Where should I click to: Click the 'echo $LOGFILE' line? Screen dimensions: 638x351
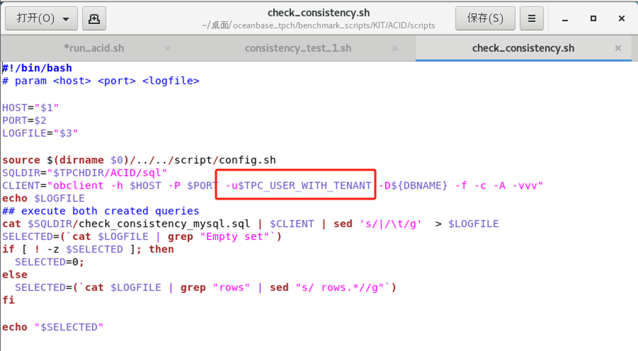pos(44,198)
